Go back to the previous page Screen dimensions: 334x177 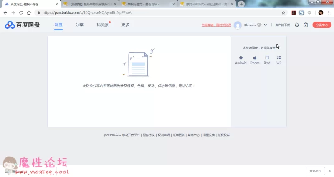coord(5,13)
